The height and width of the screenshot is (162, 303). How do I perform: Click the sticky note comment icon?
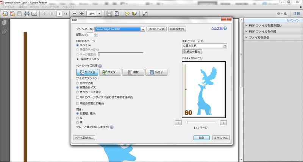point(127,14)
